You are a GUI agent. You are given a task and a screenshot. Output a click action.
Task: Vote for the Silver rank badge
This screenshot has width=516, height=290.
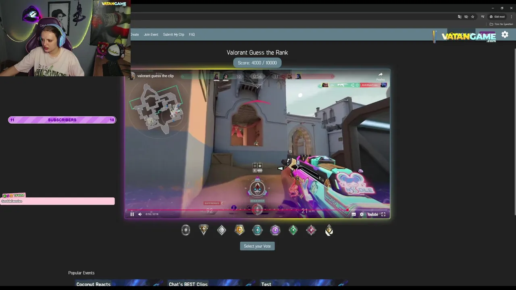[222, 230]
